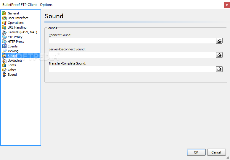The width and height of the screenshot is (230, 160).
Task: Go to Firewall (PASV, NAT) settings
Action: click(22, 32)
